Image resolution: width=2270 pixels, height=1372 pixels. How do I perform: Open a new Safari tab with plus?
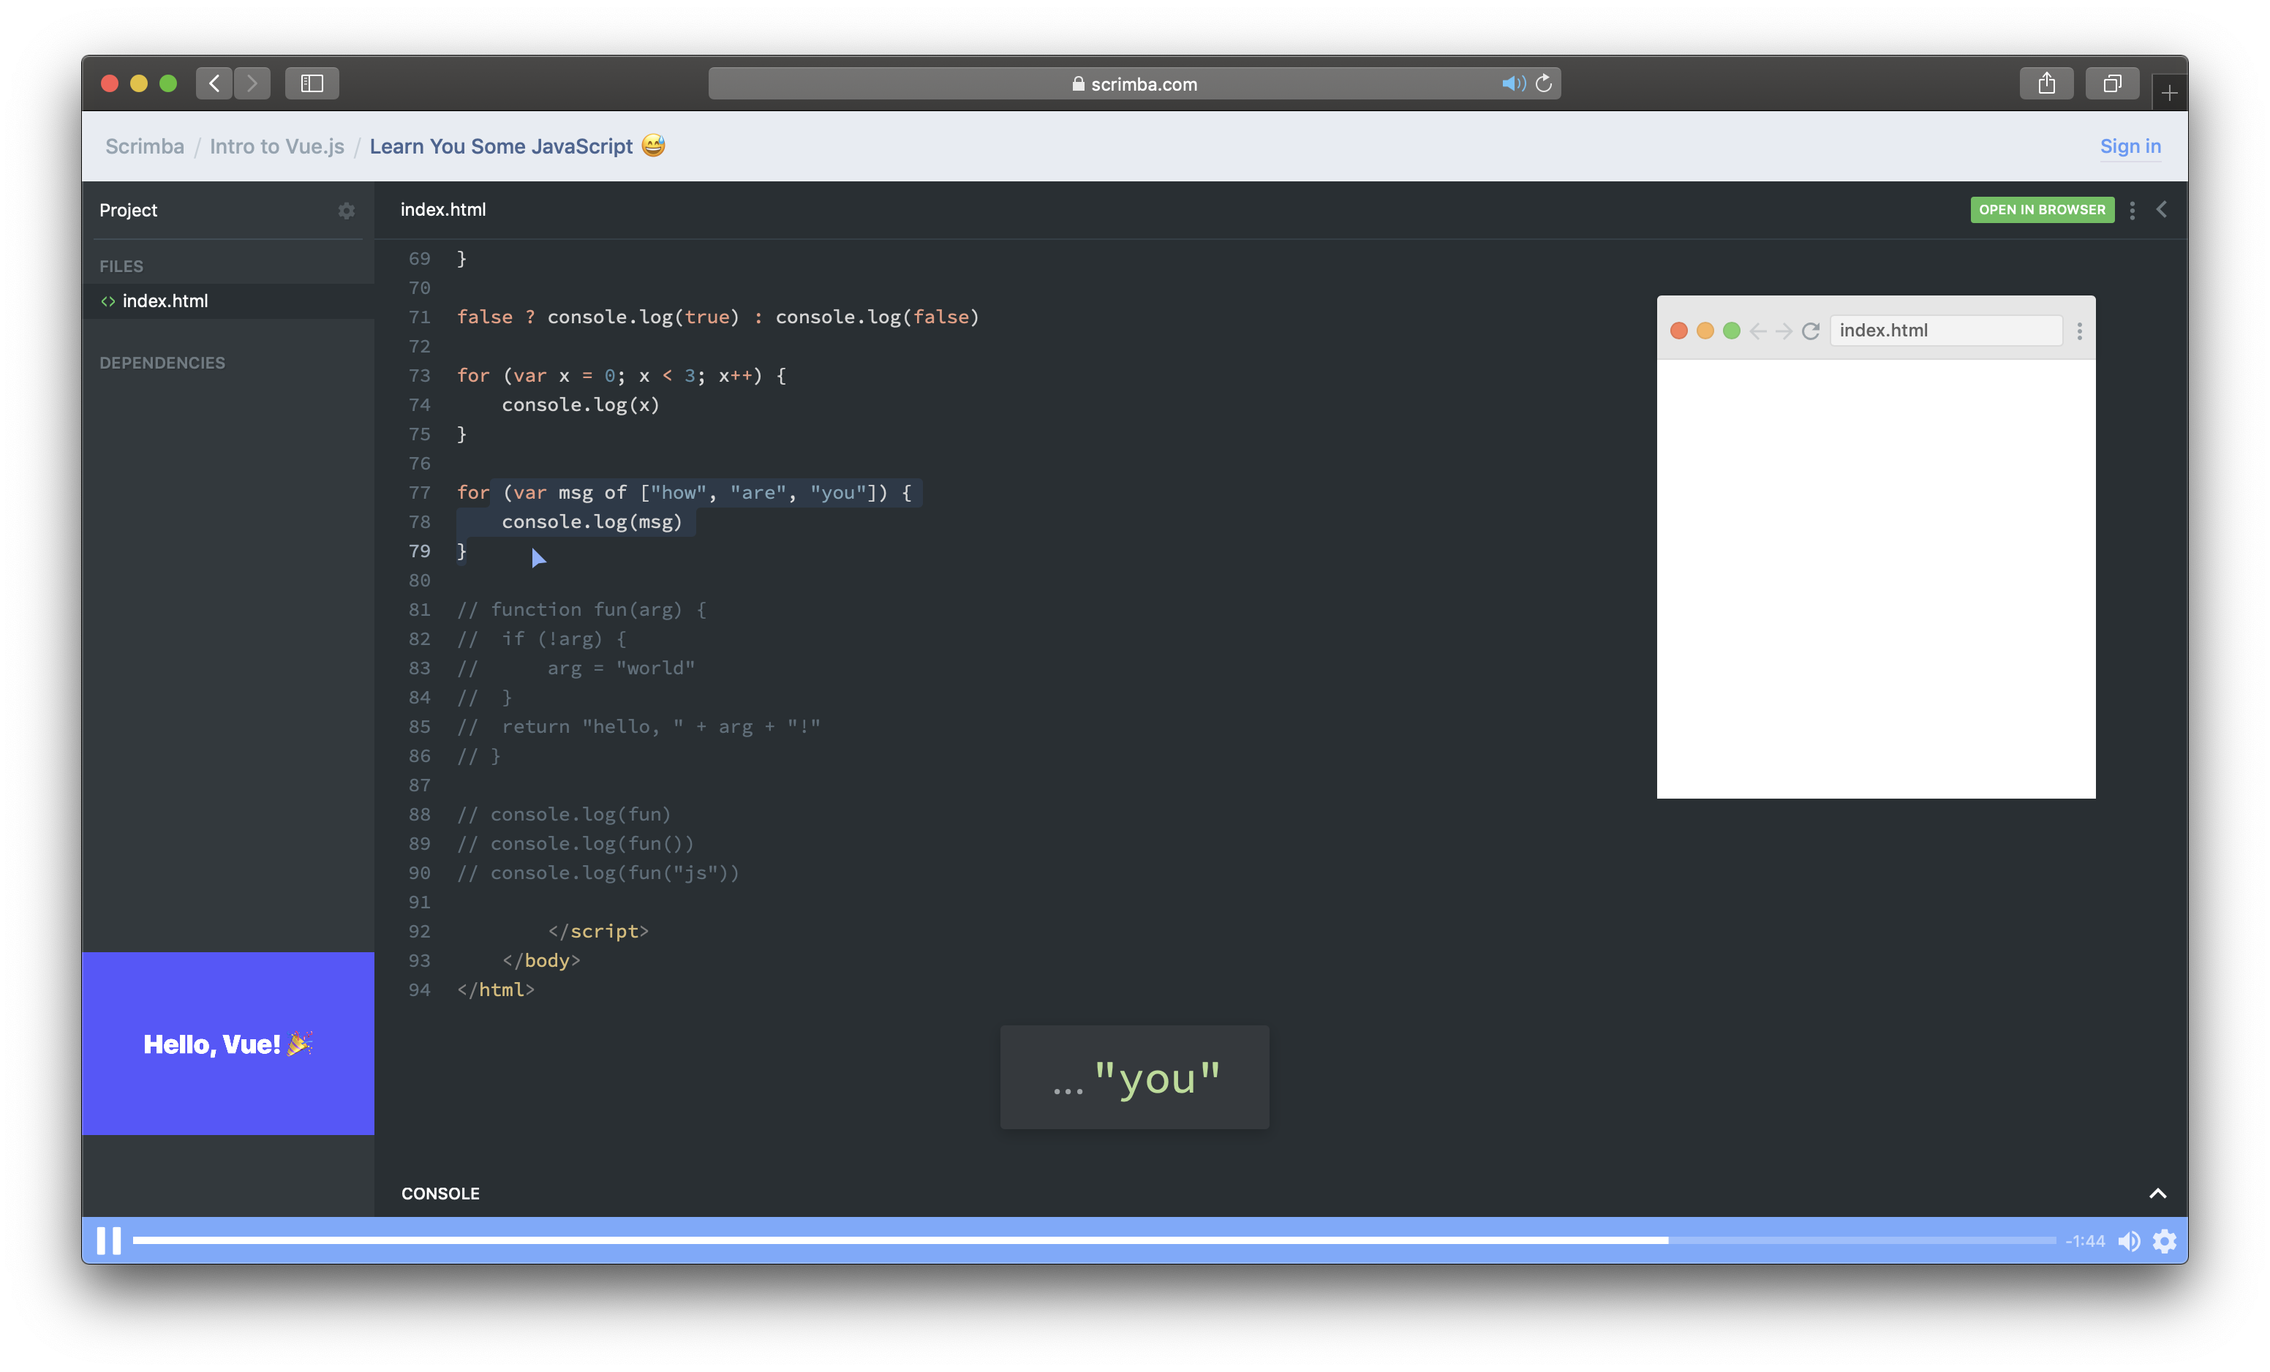[2170, 93]
